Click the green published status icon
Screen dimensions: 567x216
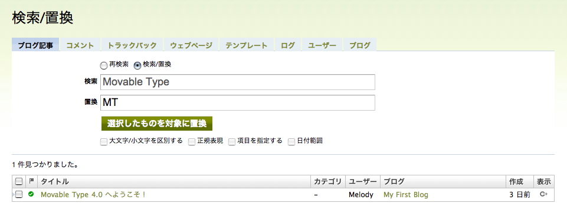click(31, 194)
